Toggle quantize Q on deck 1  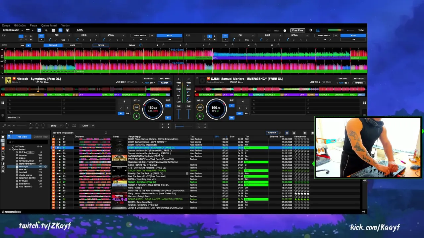168,106
